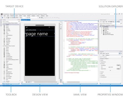Select the DrawingSurfaceBackgroundGrid control in the Toolbox
Image resolution: width=123 pixels, height=101 pixels.
click(x=12, y=60)
